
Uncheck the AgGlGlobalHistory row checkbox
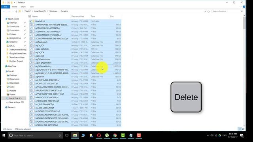click(31, 66)
